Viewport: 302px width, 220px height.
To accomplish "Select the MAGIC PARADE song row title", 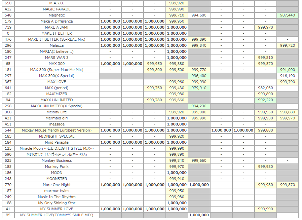I will 56,9.
